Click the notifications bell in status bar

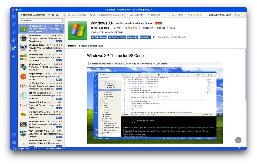(x=243, y=148)
